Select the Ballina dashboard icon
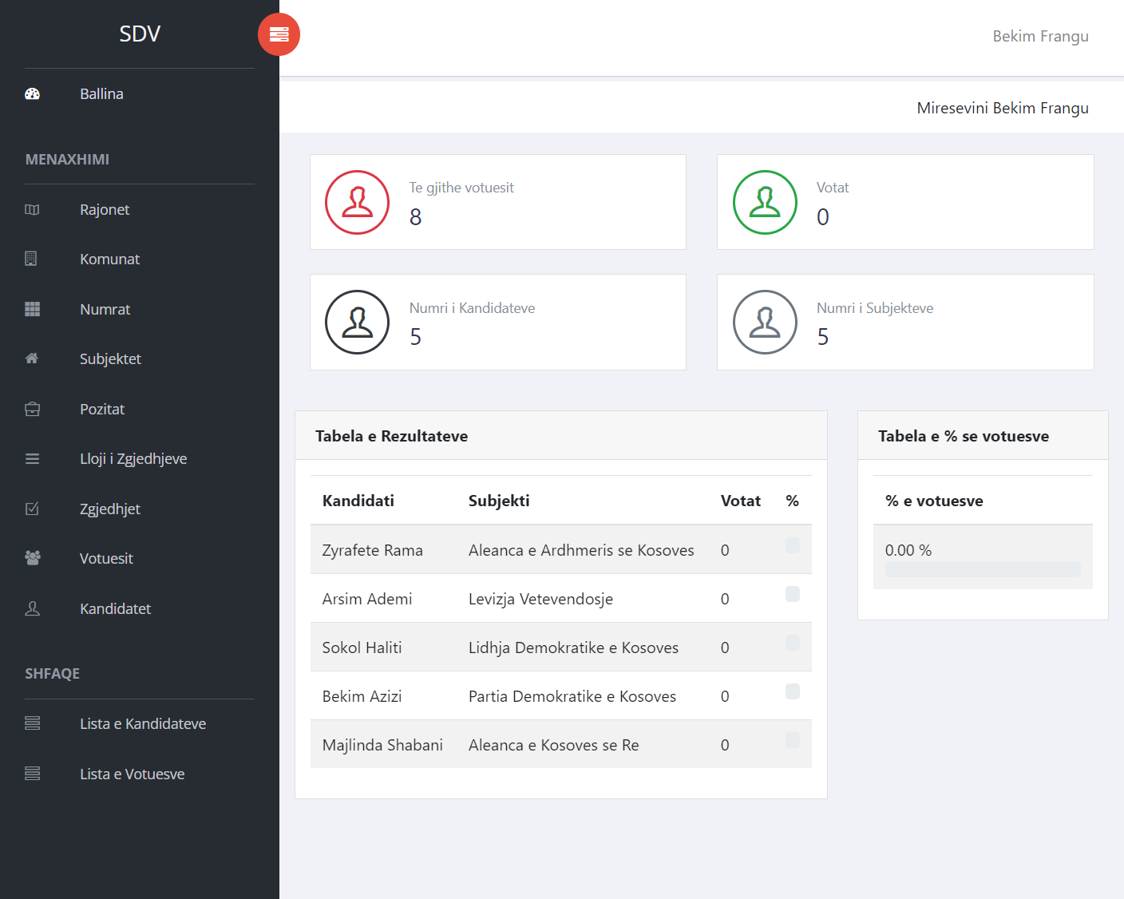The image size is (1124, 899). point(32,93)
